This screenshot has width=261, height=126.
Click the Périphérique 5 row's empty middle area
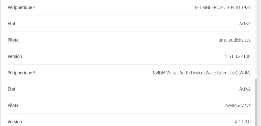tap(94, 73)
